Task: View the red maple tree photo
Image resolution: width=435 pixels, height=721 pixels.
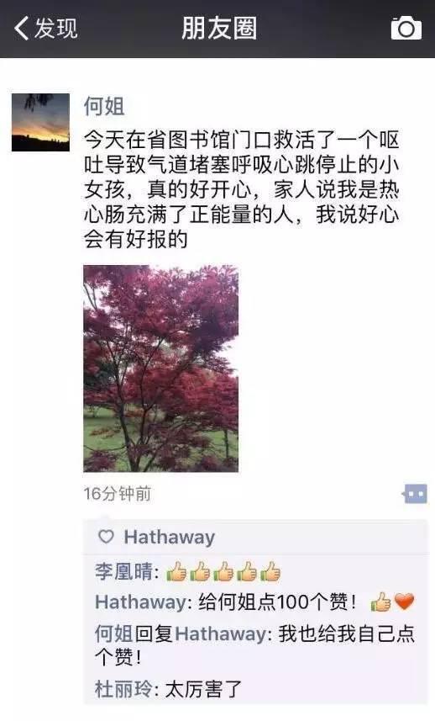Action: [x=160, y=368]
